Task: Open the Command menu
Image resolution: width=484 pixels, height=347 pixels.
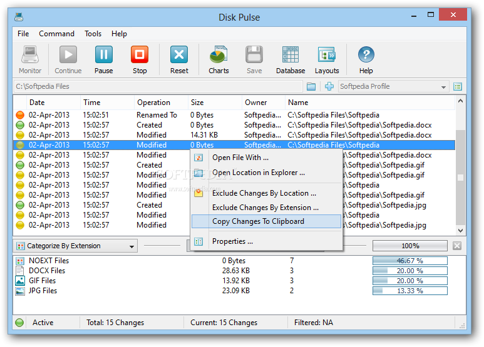Action: (x=56, y=34)
